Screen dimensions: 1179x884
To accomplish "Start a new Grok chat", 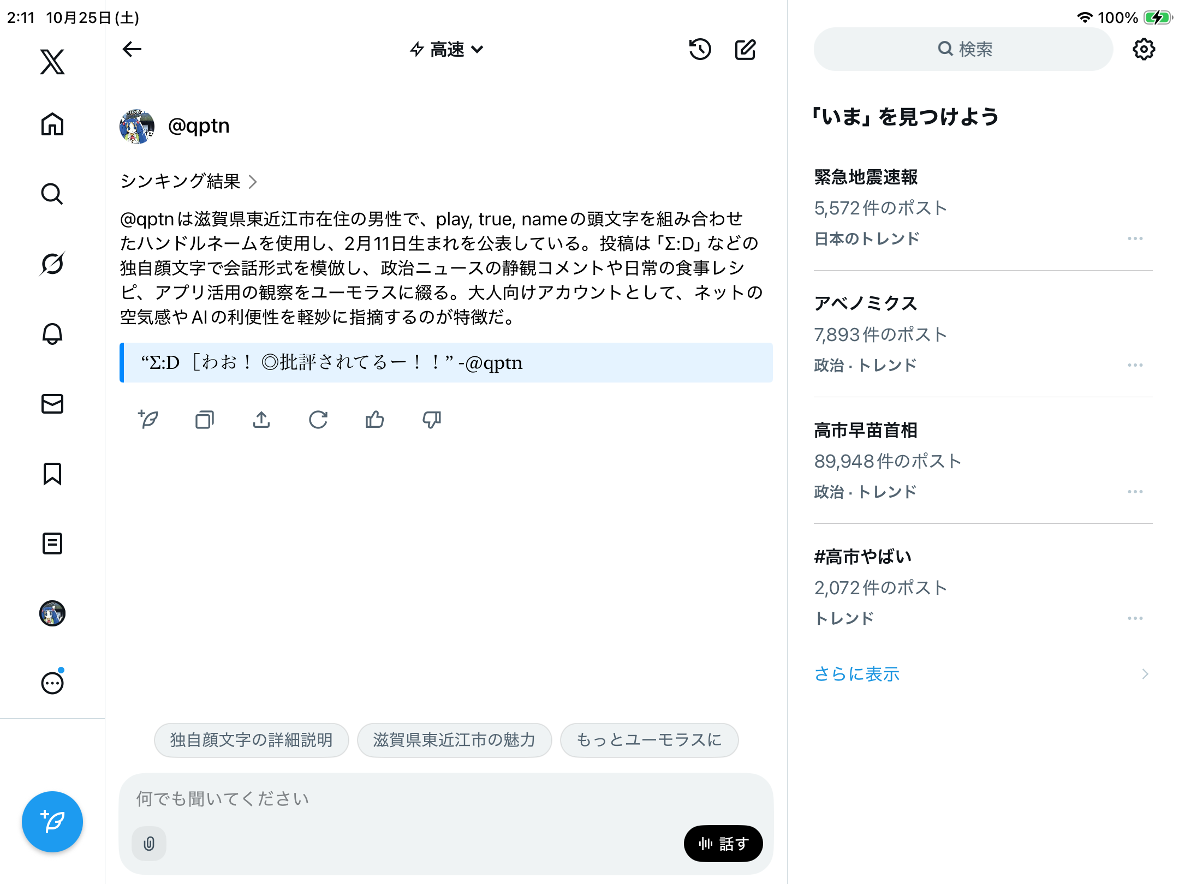I will point(745,50).
